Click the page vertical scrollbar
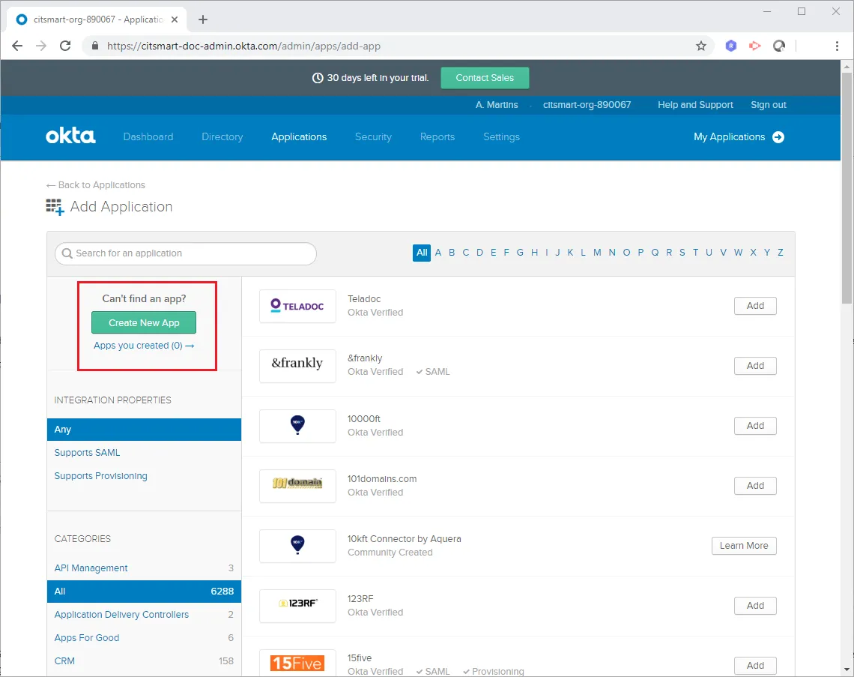 tap(847, 187)
